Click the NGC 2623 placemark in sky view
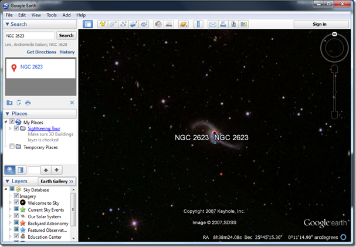 coord(215,134)
